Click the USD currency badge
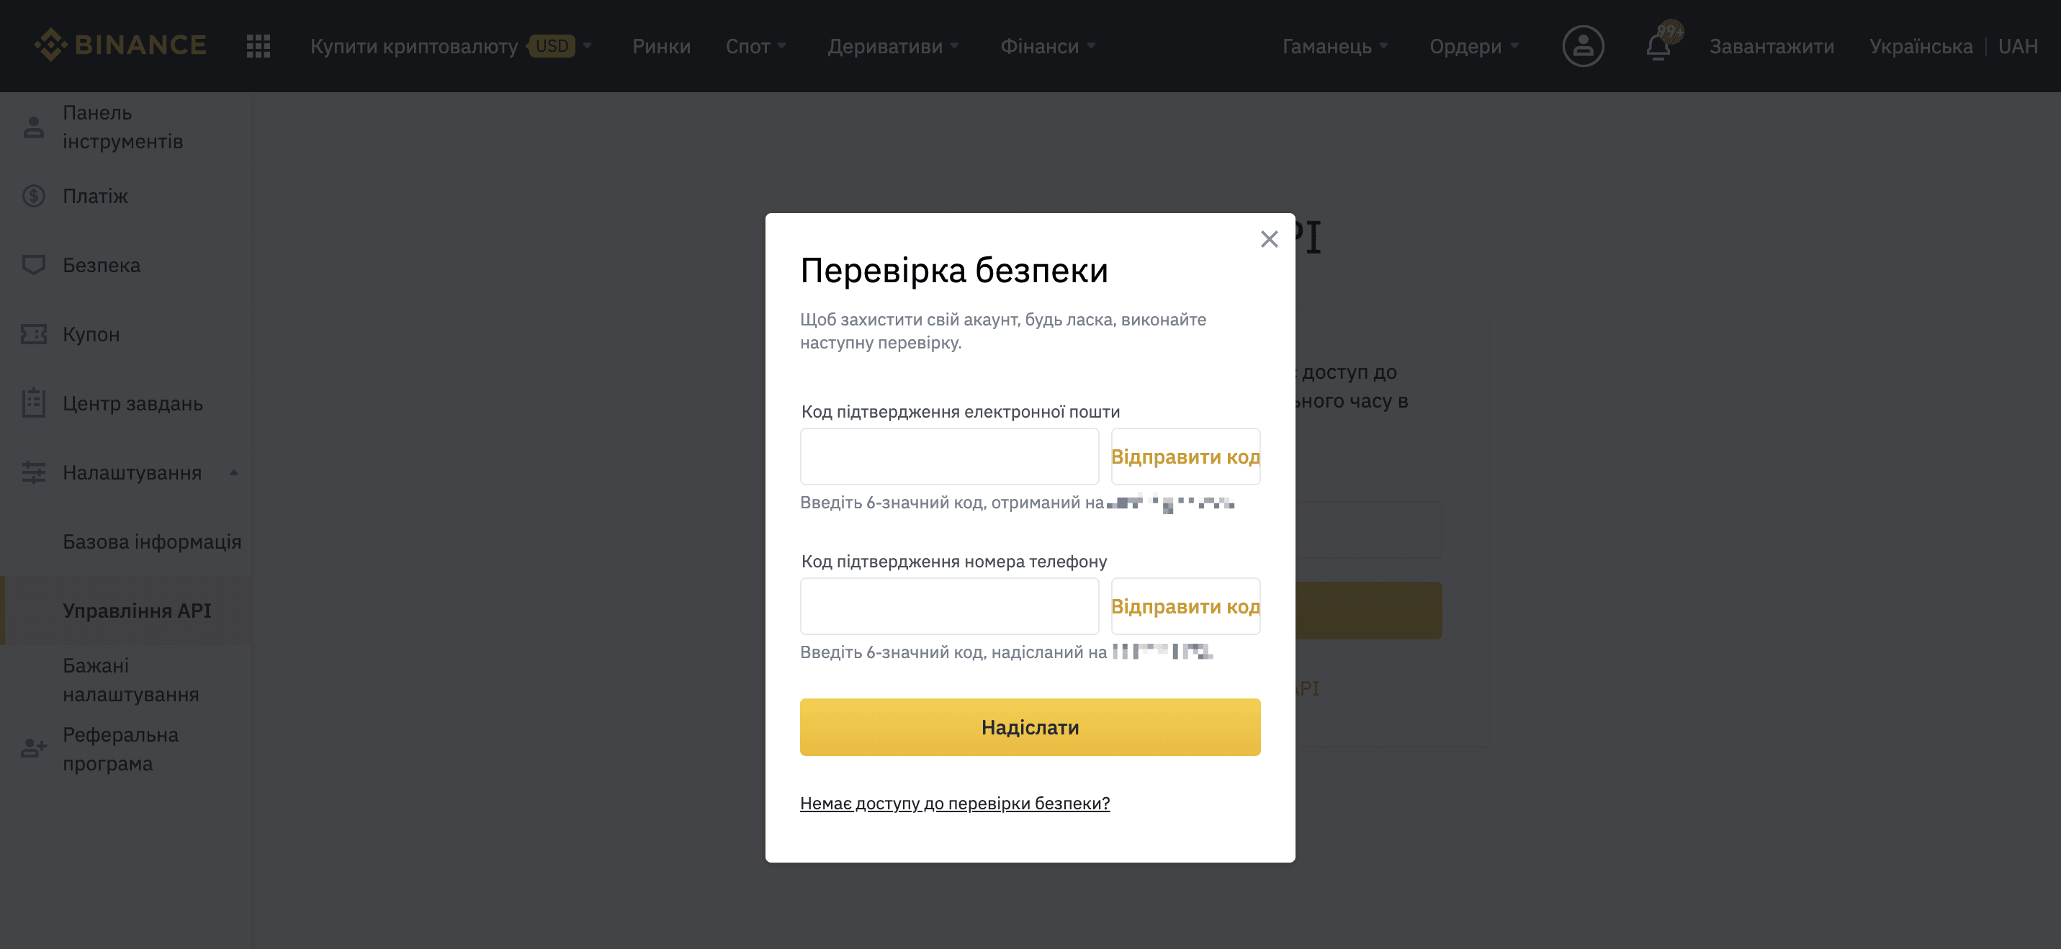Screen dimensions: 2061x949 tap(551, 45)
